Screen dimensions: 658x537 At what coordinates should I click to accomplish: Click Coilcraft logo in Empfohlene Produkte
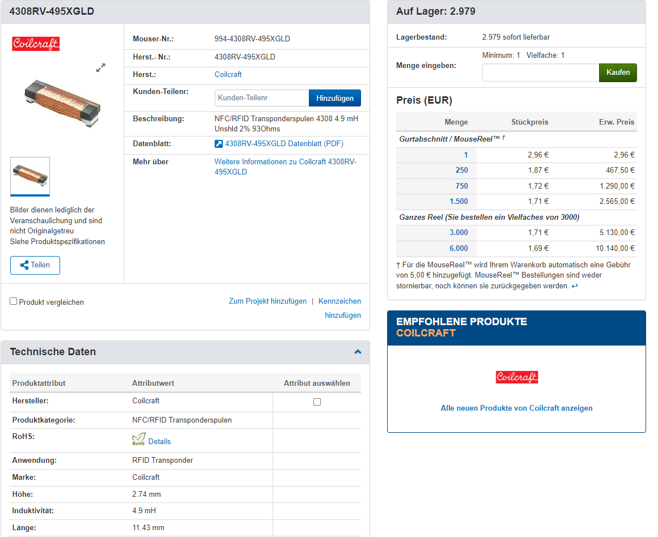click(x=516, y=377)
